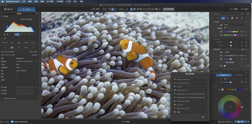The height and width of the screenshot is (124, 252).
Task: Show the fx effects palette icon
Action: (242, 18)
